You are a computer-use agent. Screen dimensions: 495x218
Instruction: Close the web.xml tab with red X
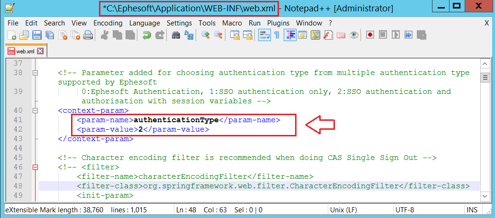click(x=40, y=51)
